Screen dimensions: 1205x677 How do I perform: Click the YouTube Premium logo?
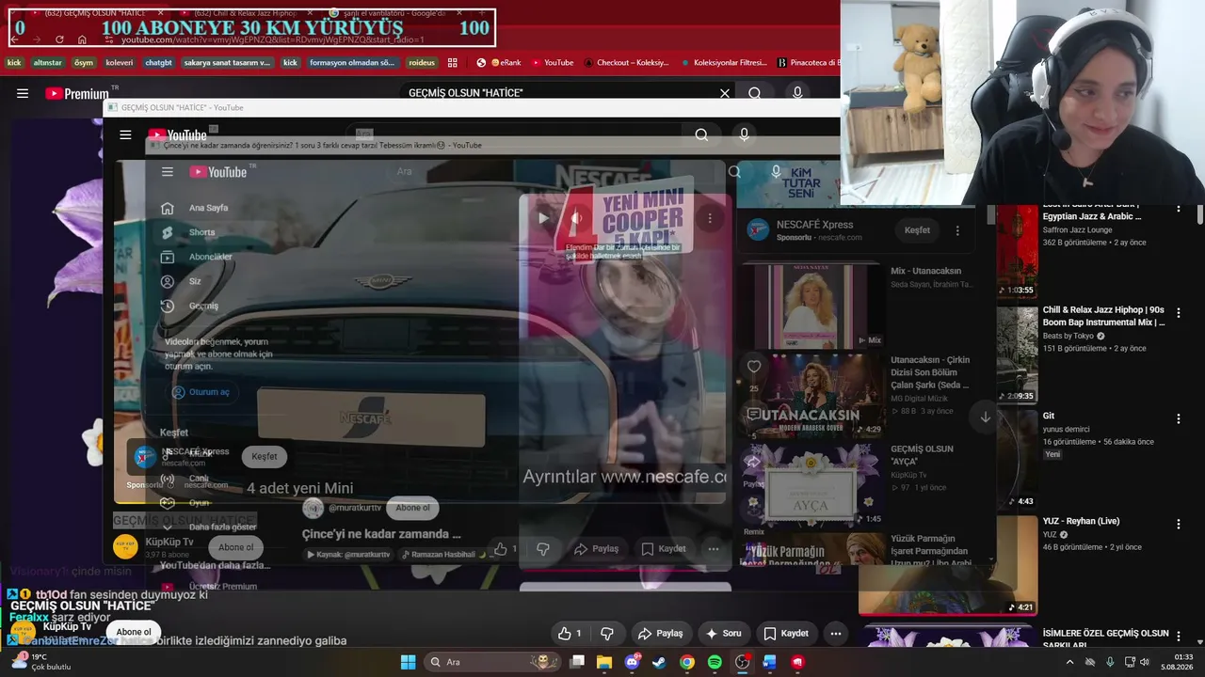click(x=77, y=93)
